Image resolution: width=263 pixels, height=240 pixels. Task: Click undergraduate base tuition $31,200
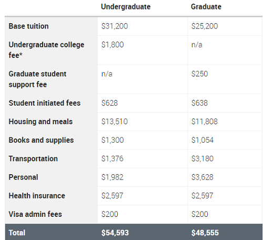point(115,26)
